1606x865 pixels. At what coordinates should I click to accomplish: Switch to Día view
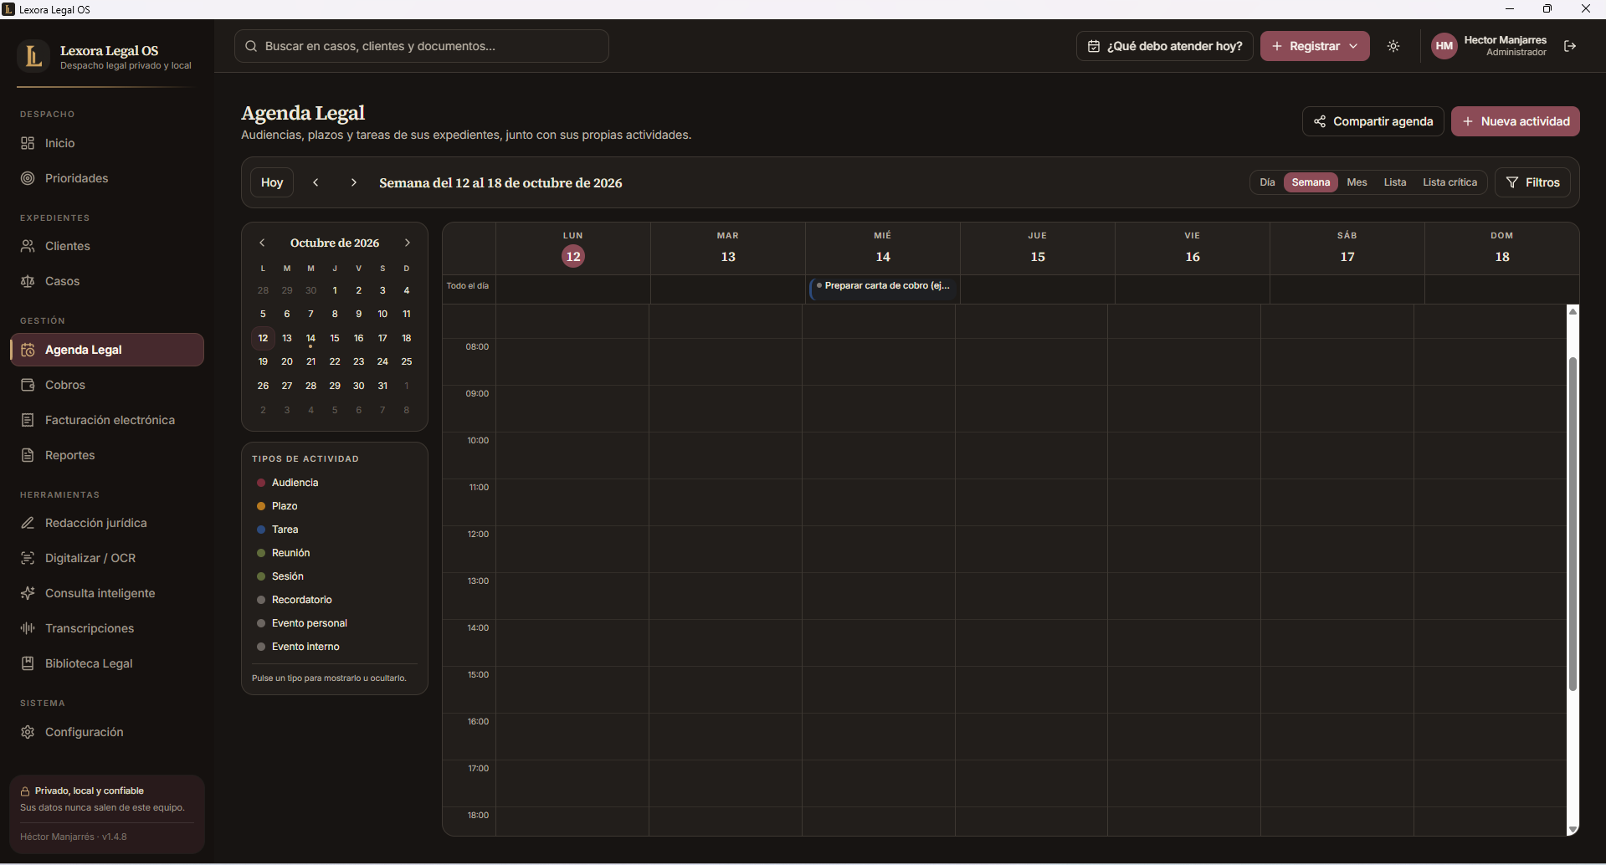click(1267, 182)
